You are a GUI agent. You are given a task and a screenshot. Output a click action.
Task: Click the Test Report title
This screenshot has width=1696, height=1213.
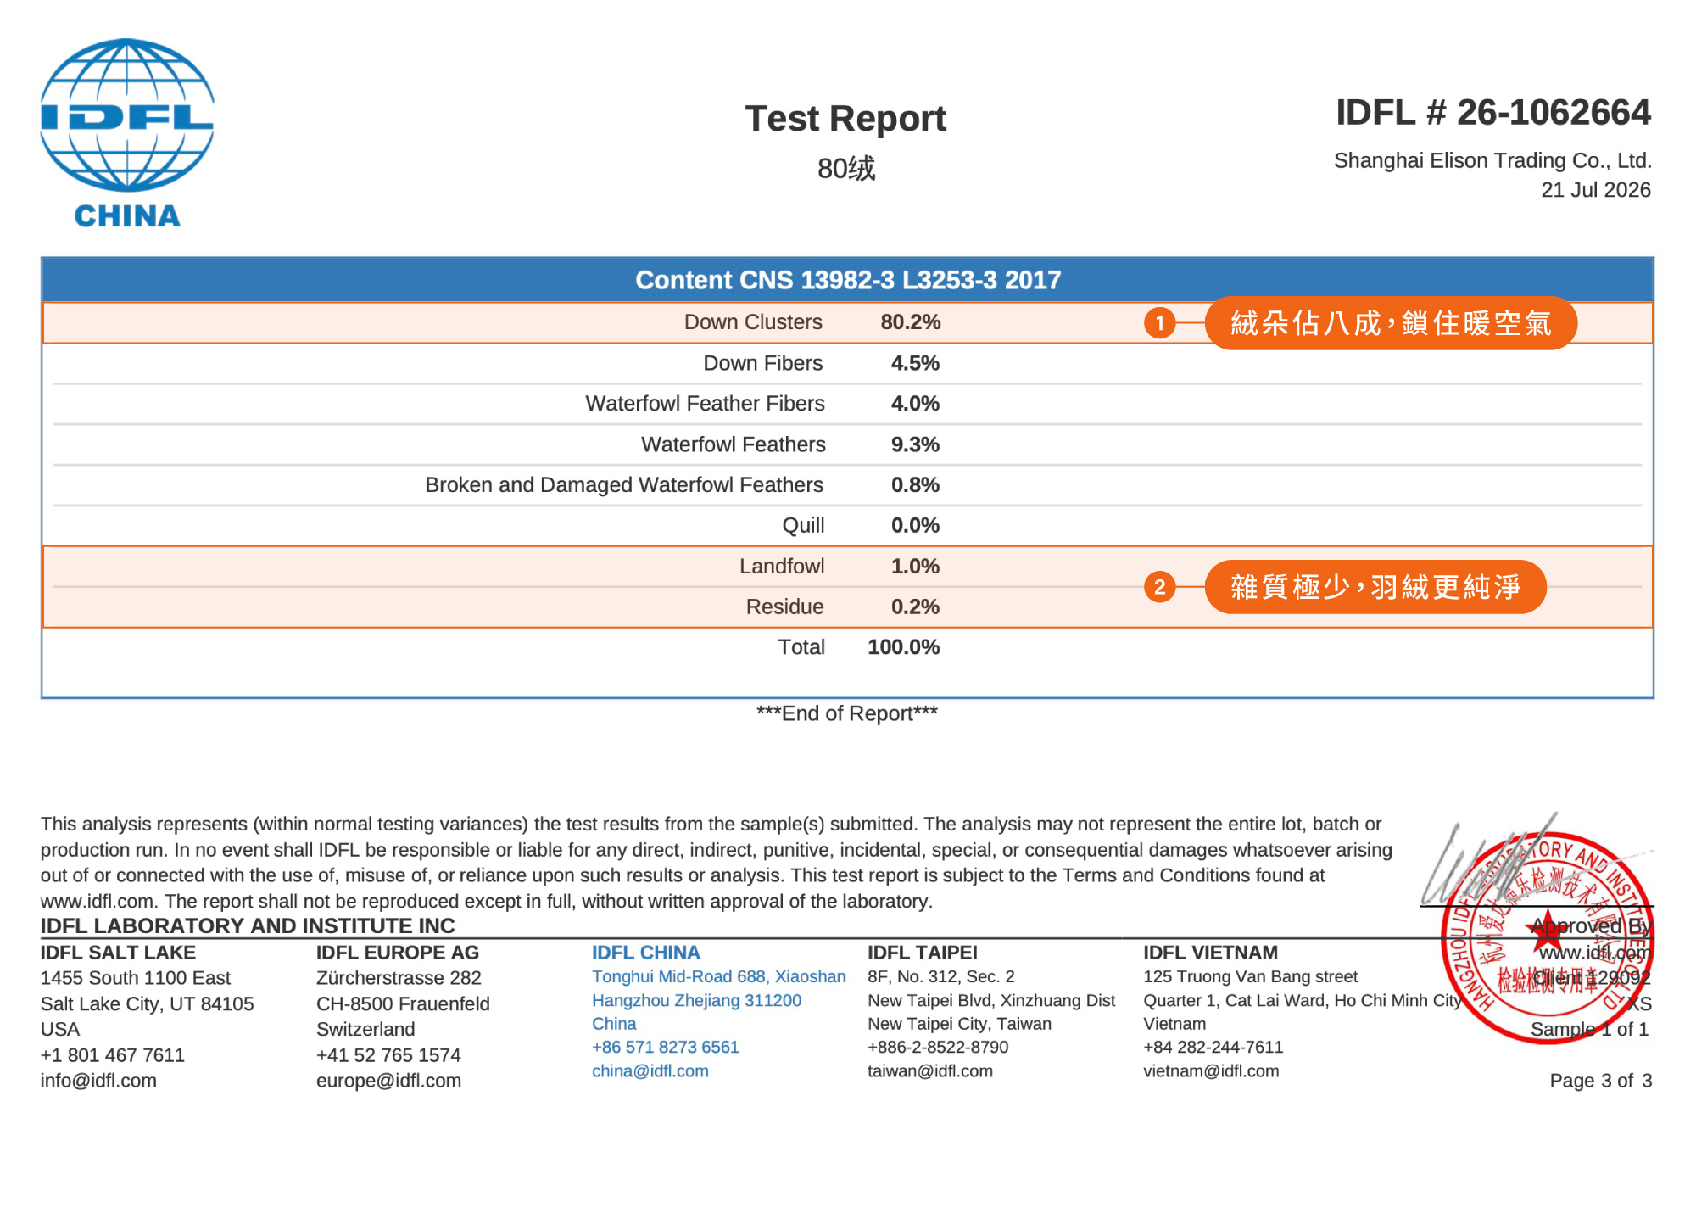click(x=845, y=119)
